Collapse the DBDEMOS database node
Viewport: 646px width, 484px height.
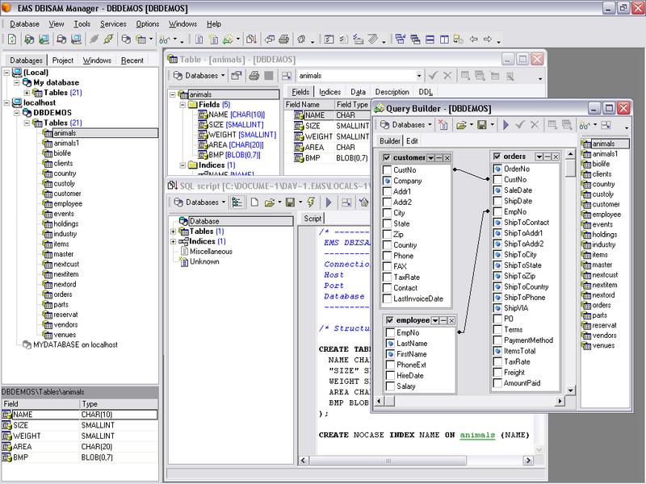click(x=17, y=113)
